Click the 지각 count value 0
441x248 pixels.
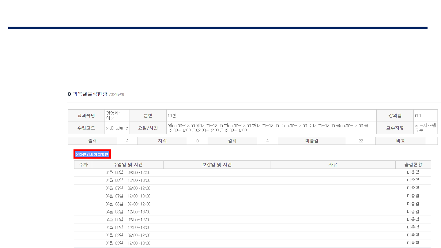click(x=197, y=141)
